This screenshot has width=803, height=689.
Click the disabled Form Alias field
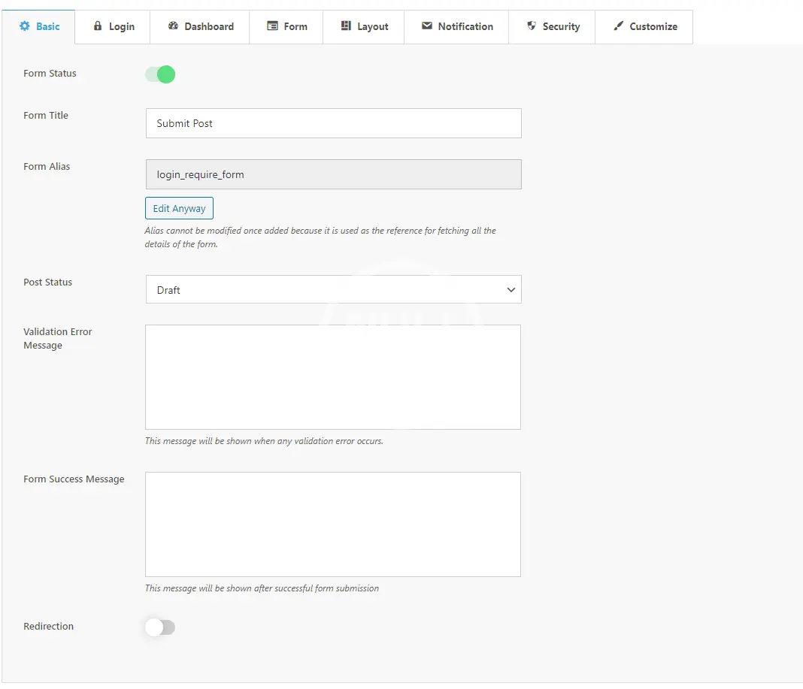333,174
